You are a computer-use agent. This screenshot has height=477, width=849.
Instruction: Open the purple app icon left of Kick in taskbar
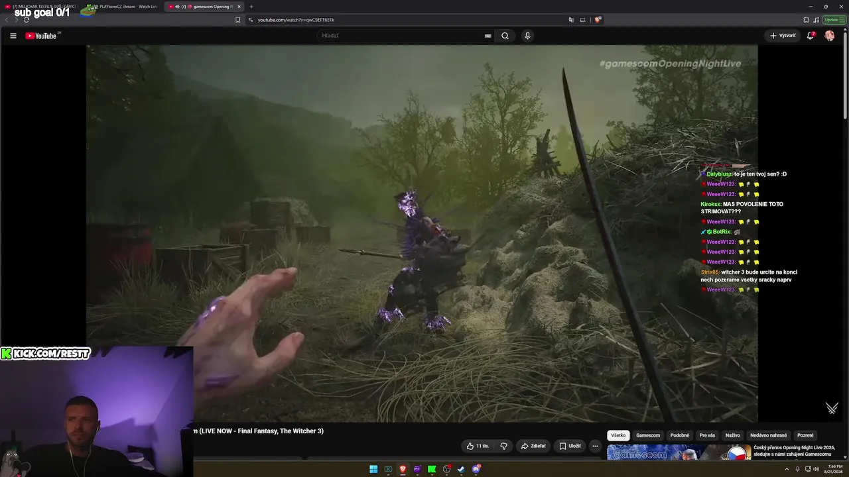click(x=417, y=470)
